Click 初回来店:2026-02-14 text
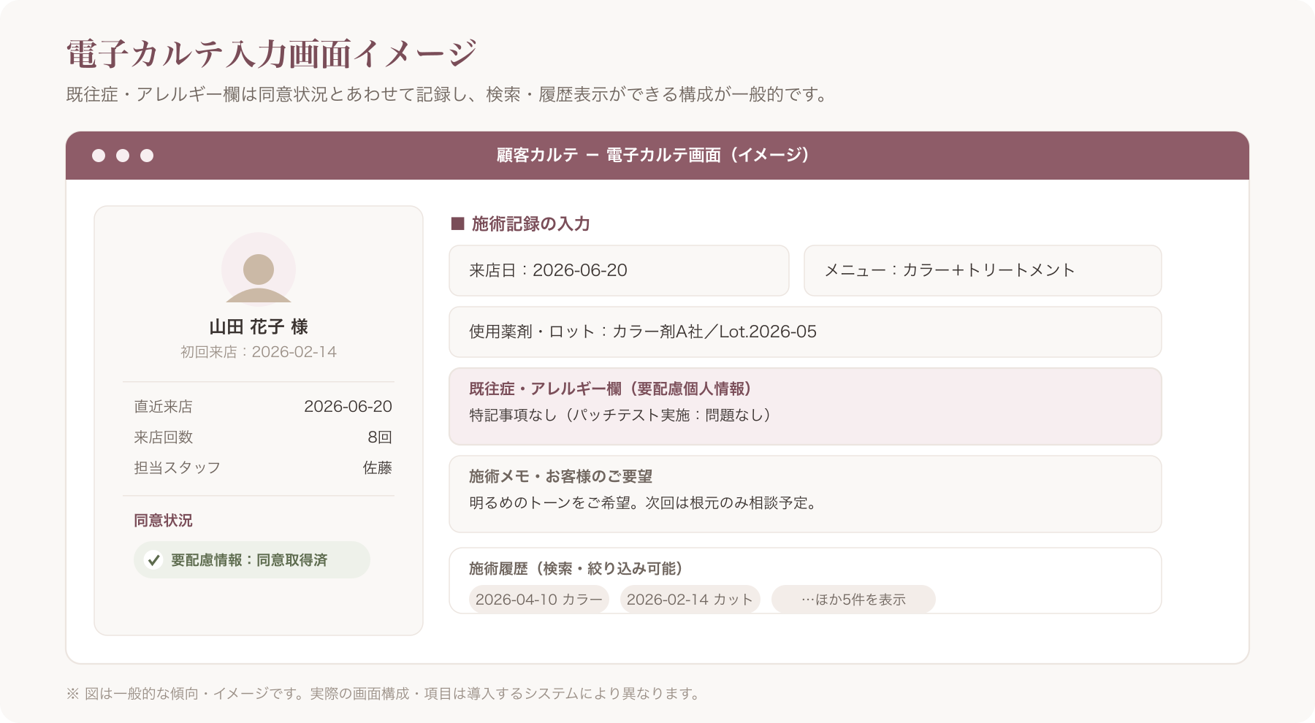The height and width of the screenshot is (723, 1315). coord(259,352)
